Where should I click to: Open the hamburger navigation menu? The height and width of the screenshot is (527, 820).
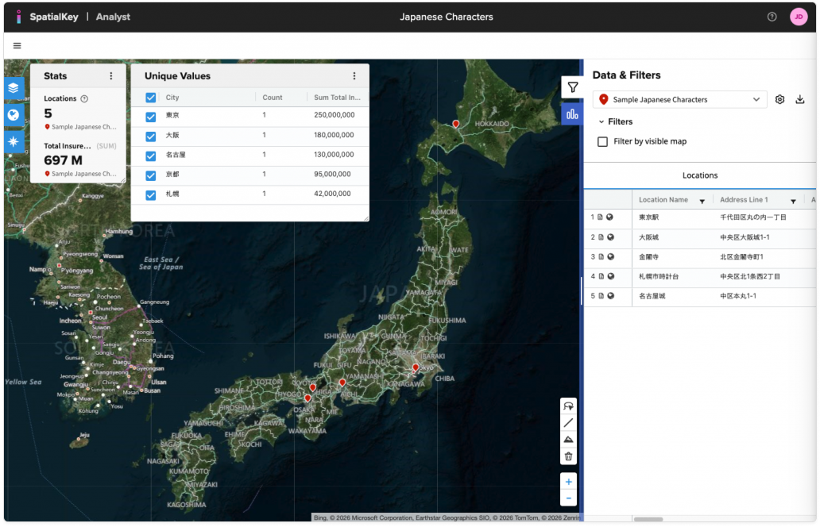[x=17, y=46]
